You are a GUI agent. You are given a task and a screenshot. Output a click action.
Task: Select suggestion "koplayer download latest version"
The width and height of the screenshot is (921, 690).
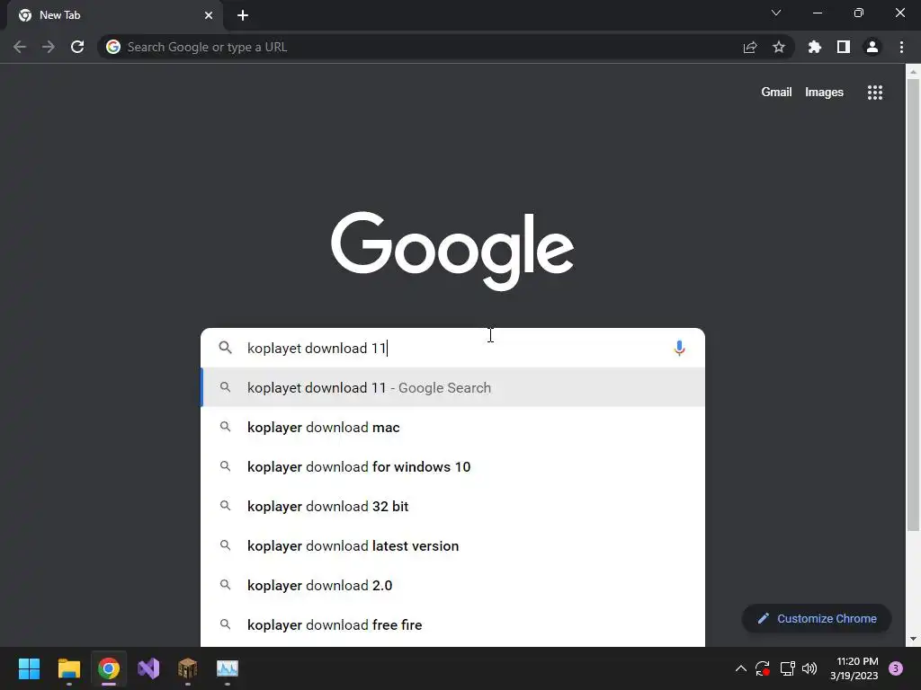pos(453,545)
